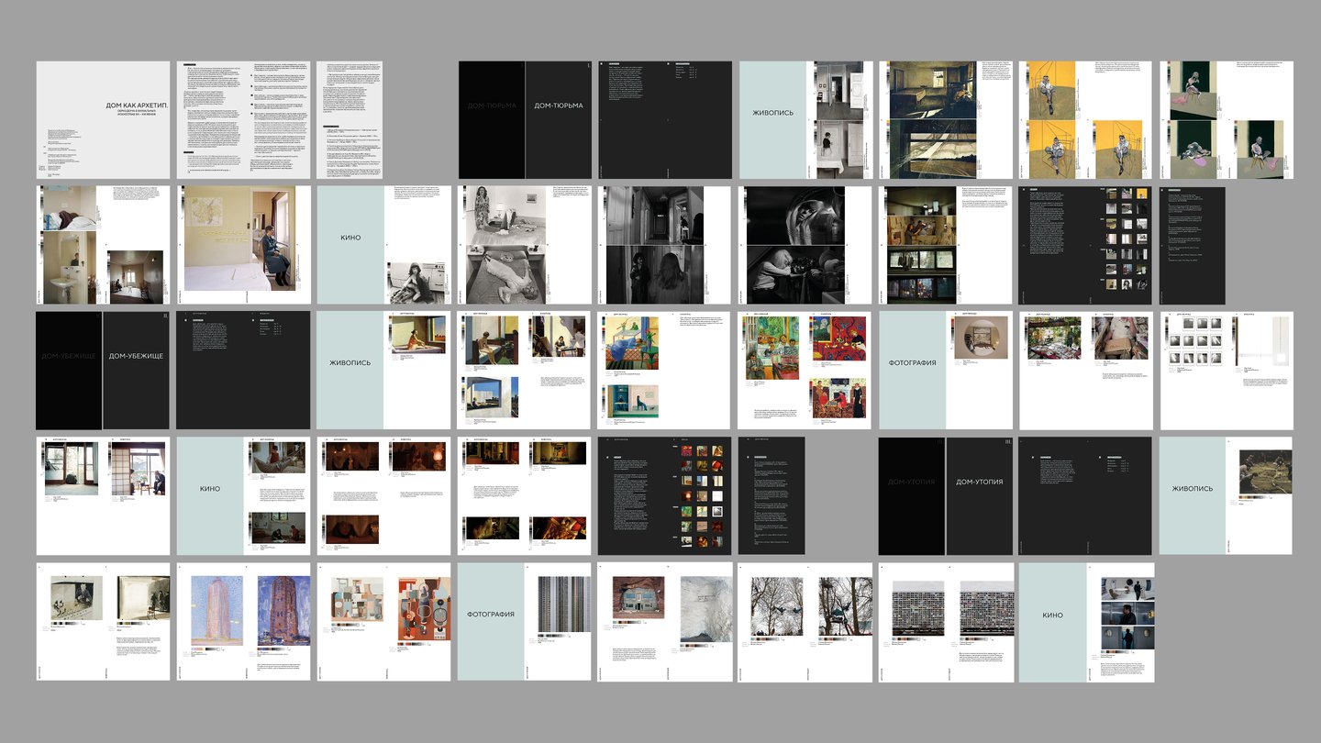
Task: Open the spread with the blue and yellow interior paintings
Action: pyautogui.click(x=665, y=371)
